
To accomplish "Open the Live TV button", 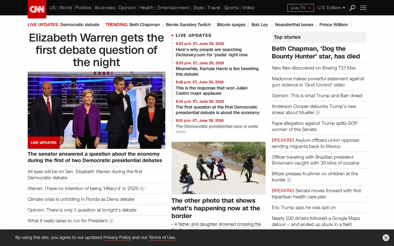I will tap(301, 8).
